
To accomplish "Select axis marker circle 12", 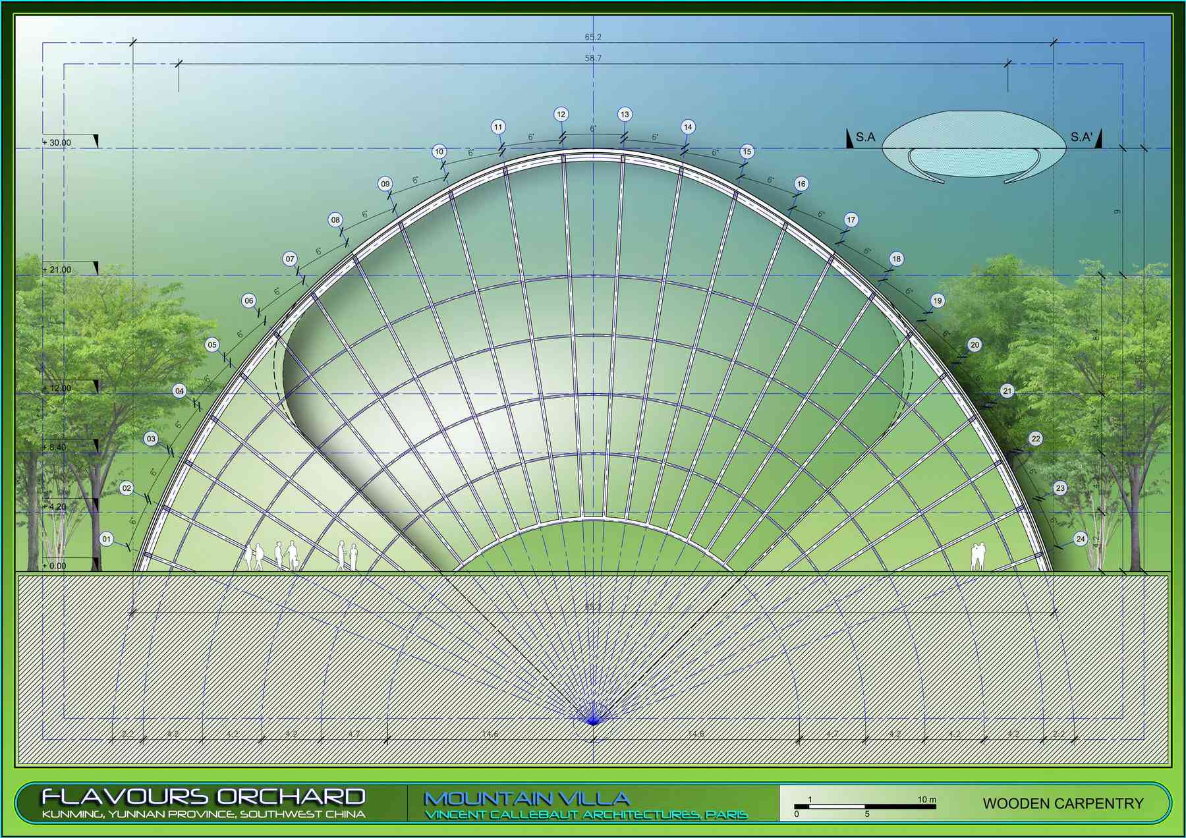I will pos(561,114).
